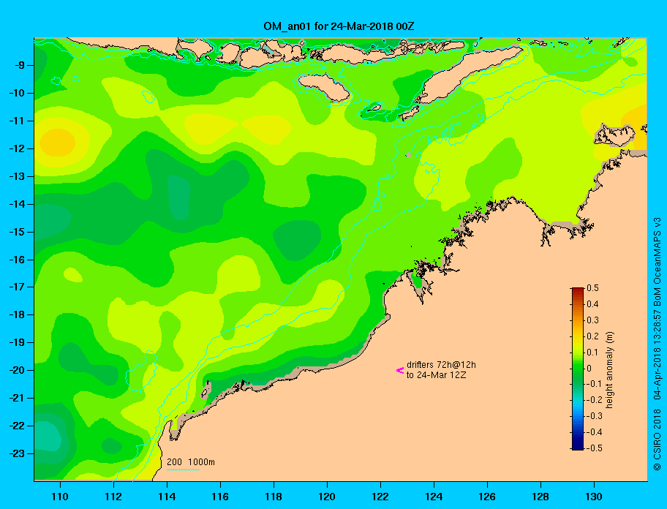The width and height of the screenshot is (667, 509).
Task: Click longitude label 122 on bottom axis
Action: point(380,497)
